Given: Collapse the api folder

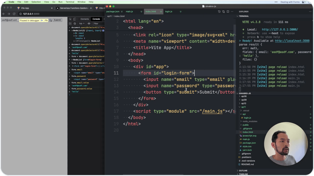Looking at the screenshot, I should click(x=244, y=114).
